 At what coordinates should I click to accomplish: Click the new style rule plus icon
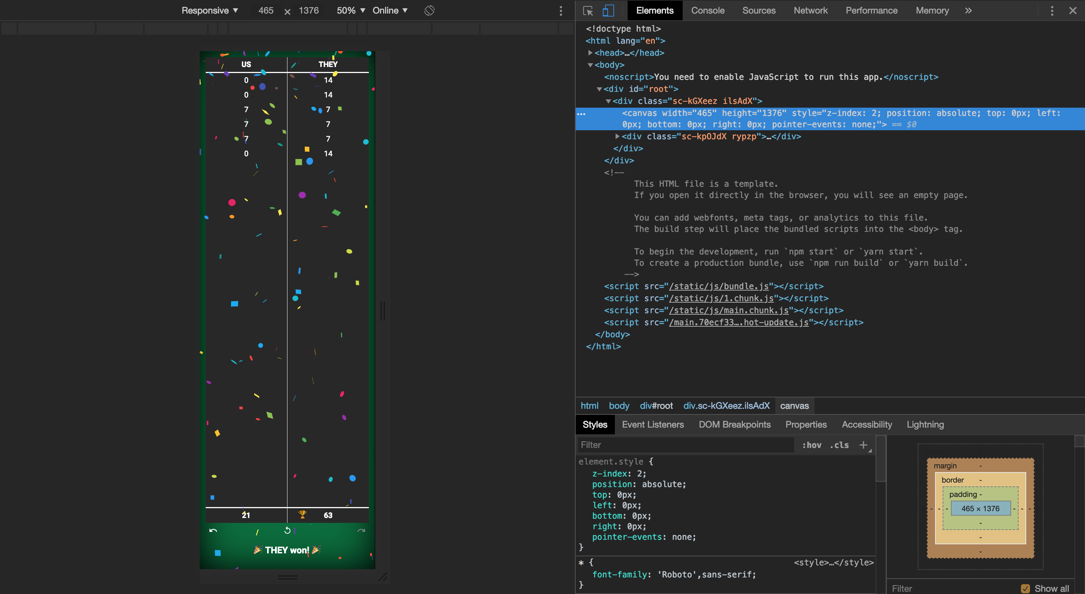click(864, 445)
